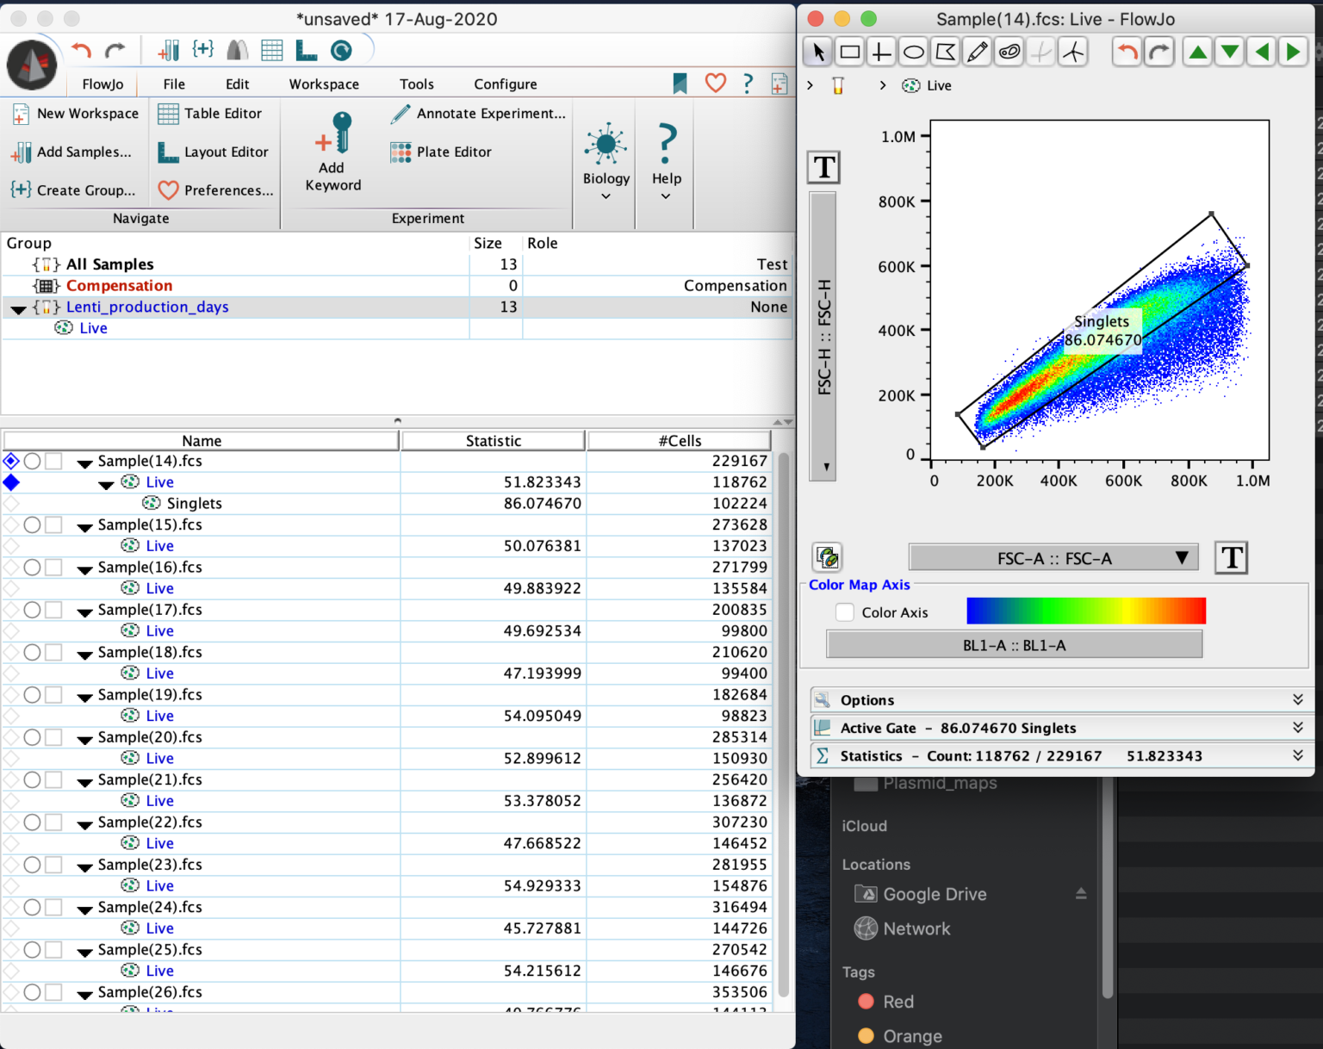Select radio button for Sample(14).fcs
This screenshot has height=1049, width=1323.
tap(32, 461)
